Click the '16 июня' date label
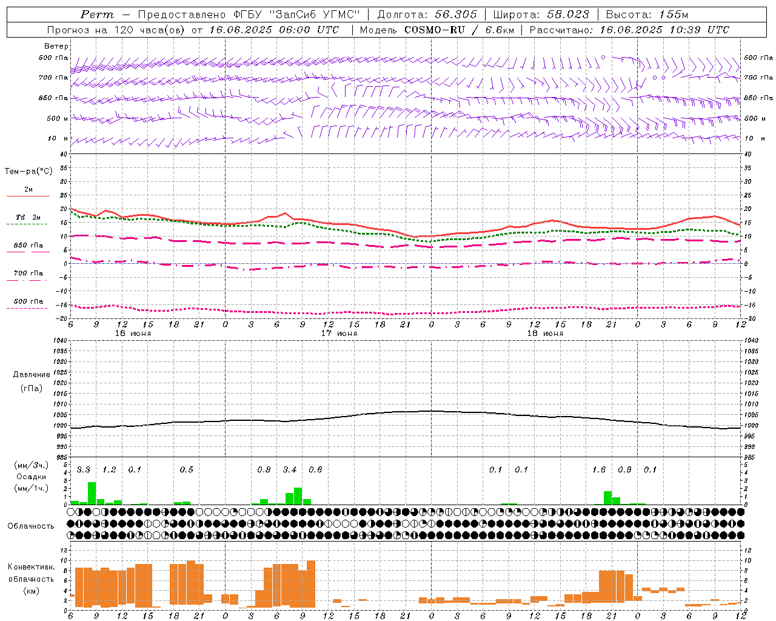 click(133, 334)
